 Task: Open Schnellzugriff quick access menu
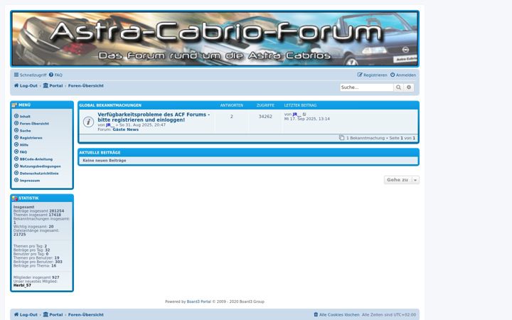pyautogui.click(x=30, y=75)
